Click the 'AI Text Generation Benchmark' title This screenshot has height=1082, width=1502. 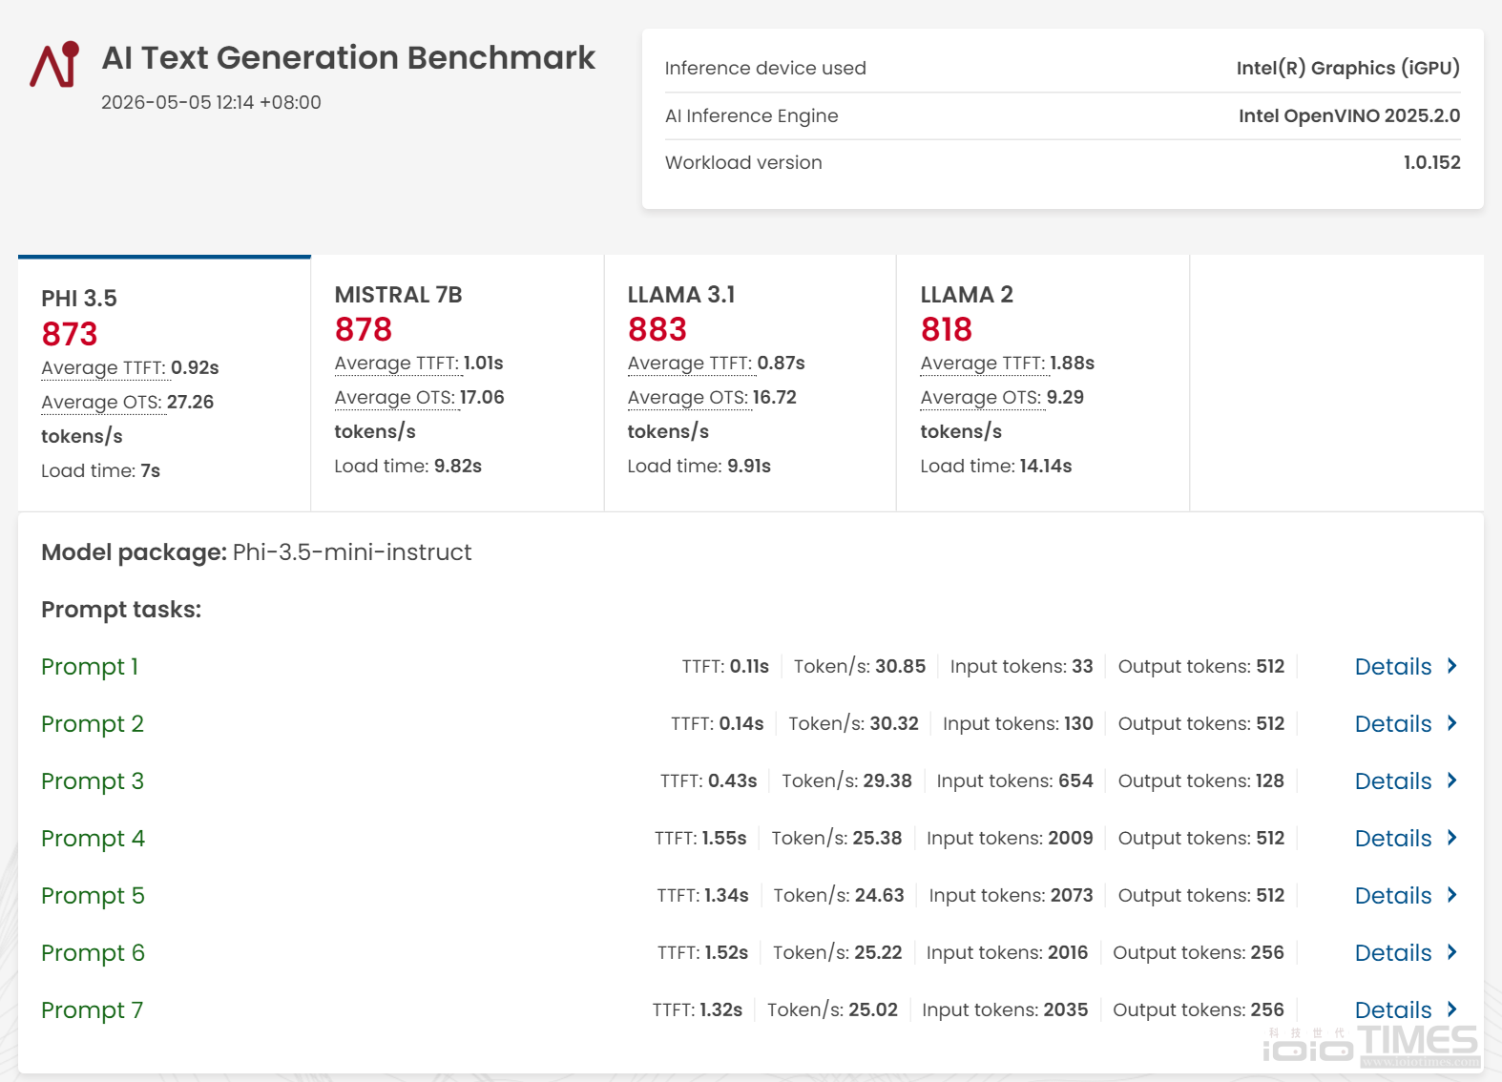pos(348,58)
